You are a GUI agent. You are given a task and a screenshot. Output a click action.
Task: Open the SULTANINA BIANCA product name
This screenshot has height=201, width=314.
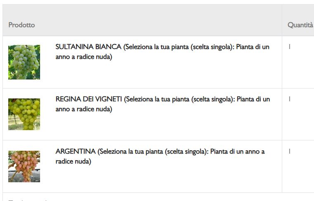[88, 47]
